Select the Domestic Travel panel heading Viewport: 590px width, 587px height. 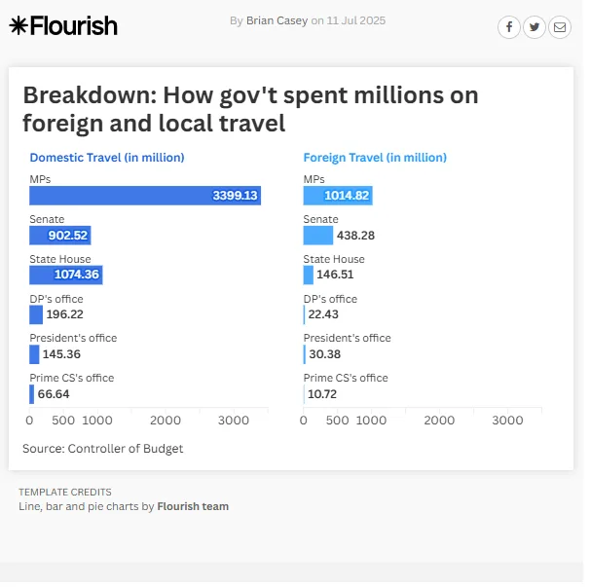pos(107,158)
